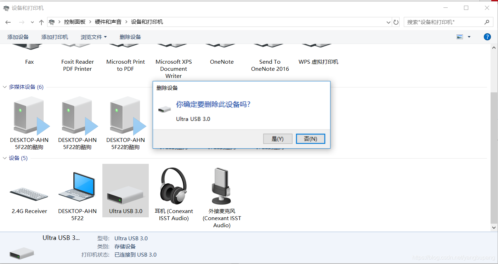Click the scrollbar down arrow
Image resolution: width=498 pixels, height=264 pixels.
tap(494, 228)
